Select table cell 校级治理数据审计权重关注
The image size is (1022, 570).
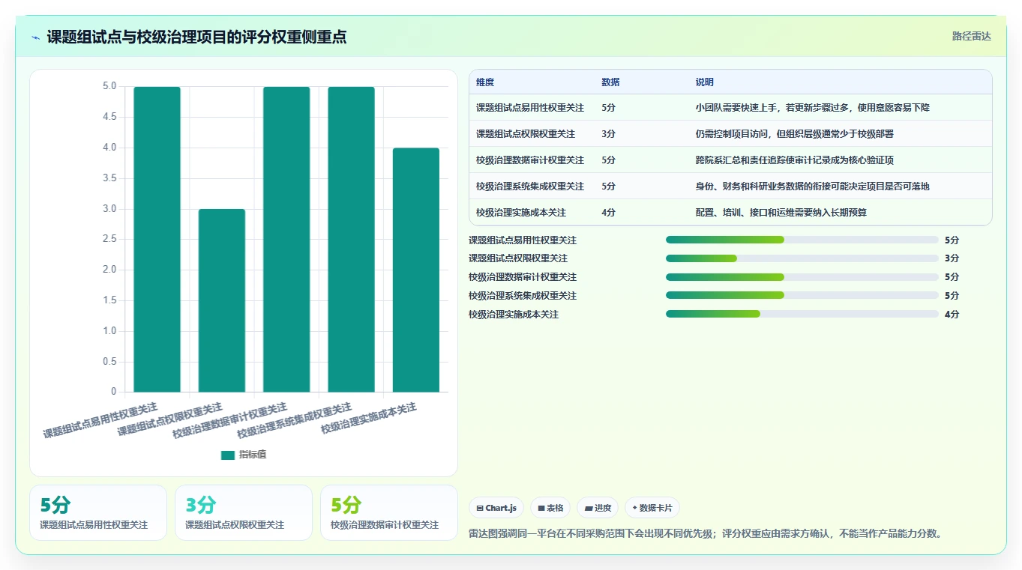click(530, 160)
